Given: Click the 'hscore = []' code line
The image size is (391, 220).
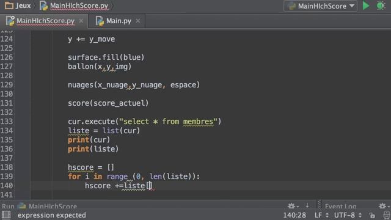Looking at the screenshot, I should (x=91, y=167).
